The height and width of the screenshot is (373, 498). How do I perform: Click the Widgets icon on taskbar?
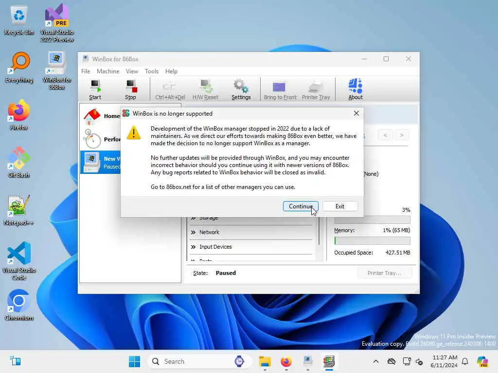pyautogui.click(x=15, y=361)
